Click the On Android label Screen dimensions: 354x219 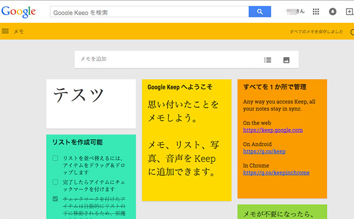[x=257, y=144]
